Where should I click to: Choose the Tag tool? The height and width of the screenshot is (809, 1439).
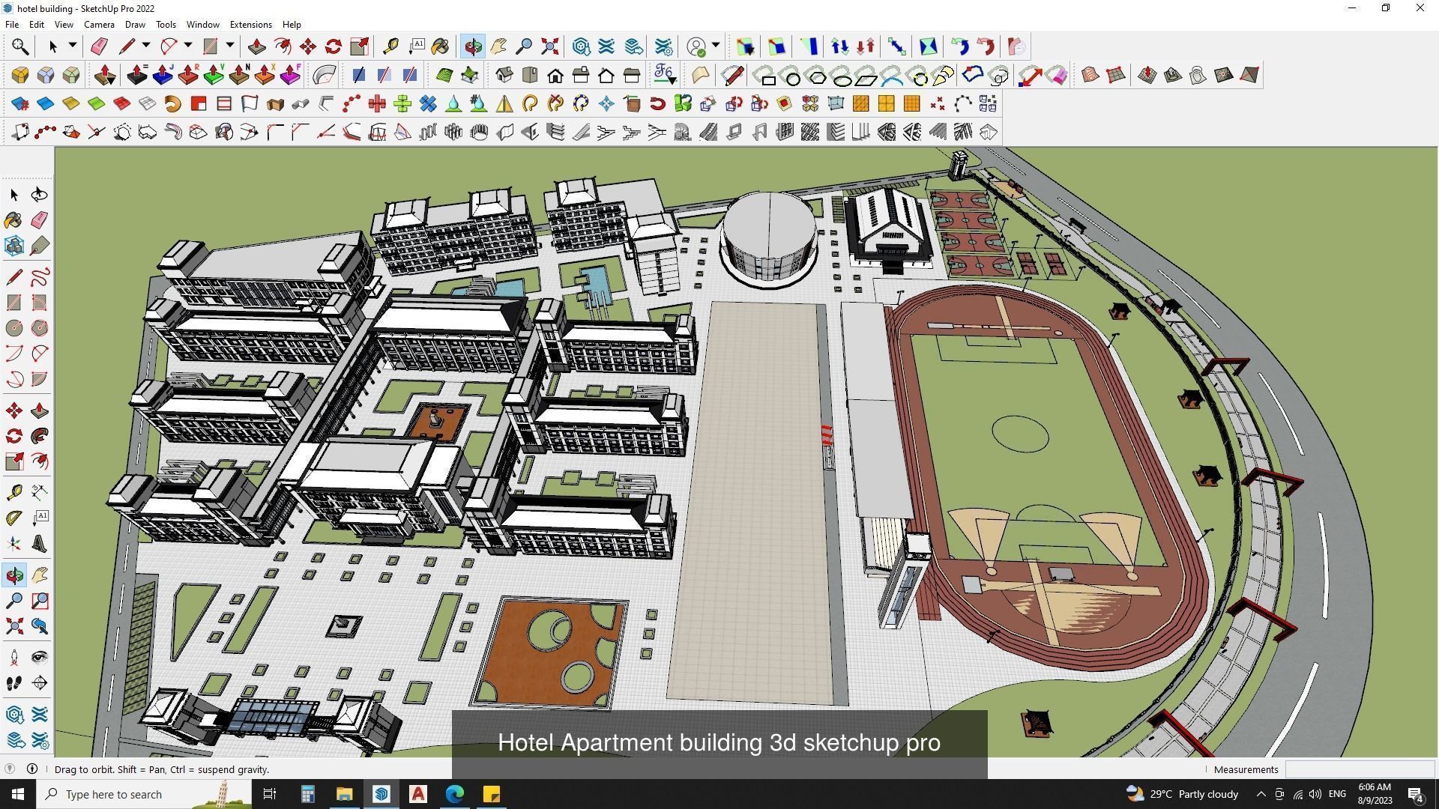[x=39, y=246]
